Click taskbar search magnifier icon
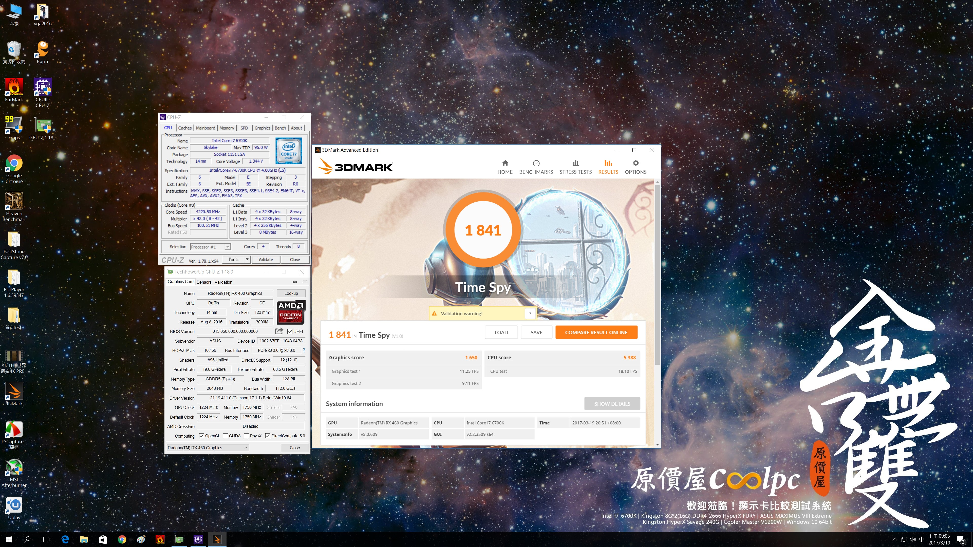This screenshot has width=973, height=547. pyautogui.click(x=27, y=539)
